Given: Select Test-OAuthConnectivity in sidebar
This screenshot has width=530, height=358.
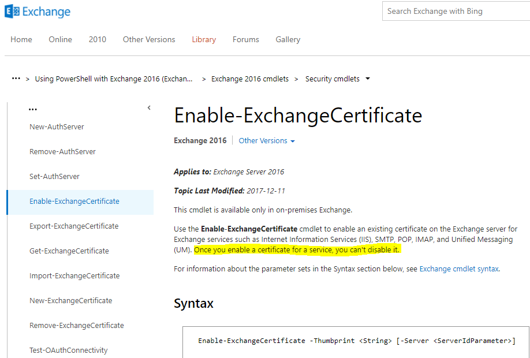Looking at the screenshot, I should coord(69,350).
